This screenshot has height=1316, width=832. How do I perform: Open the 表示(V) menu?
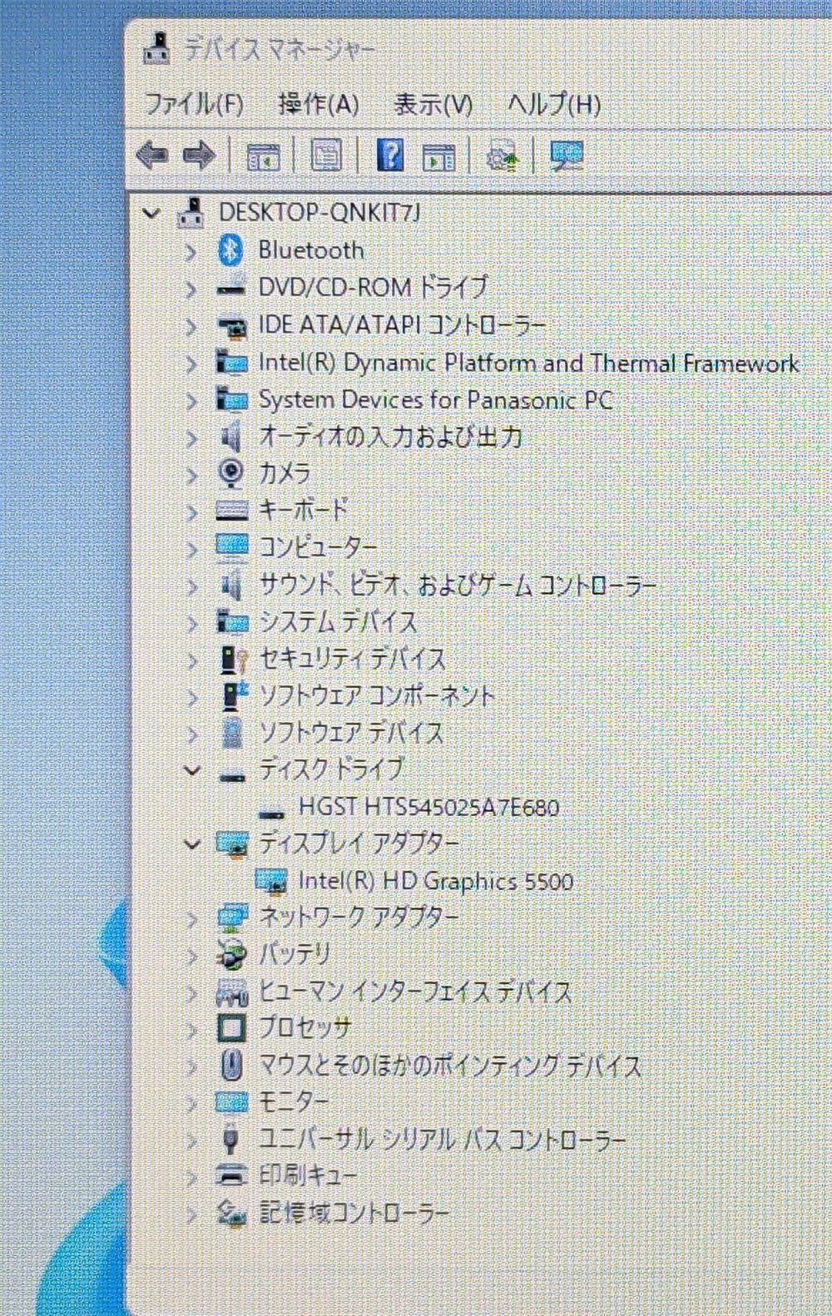433,104
